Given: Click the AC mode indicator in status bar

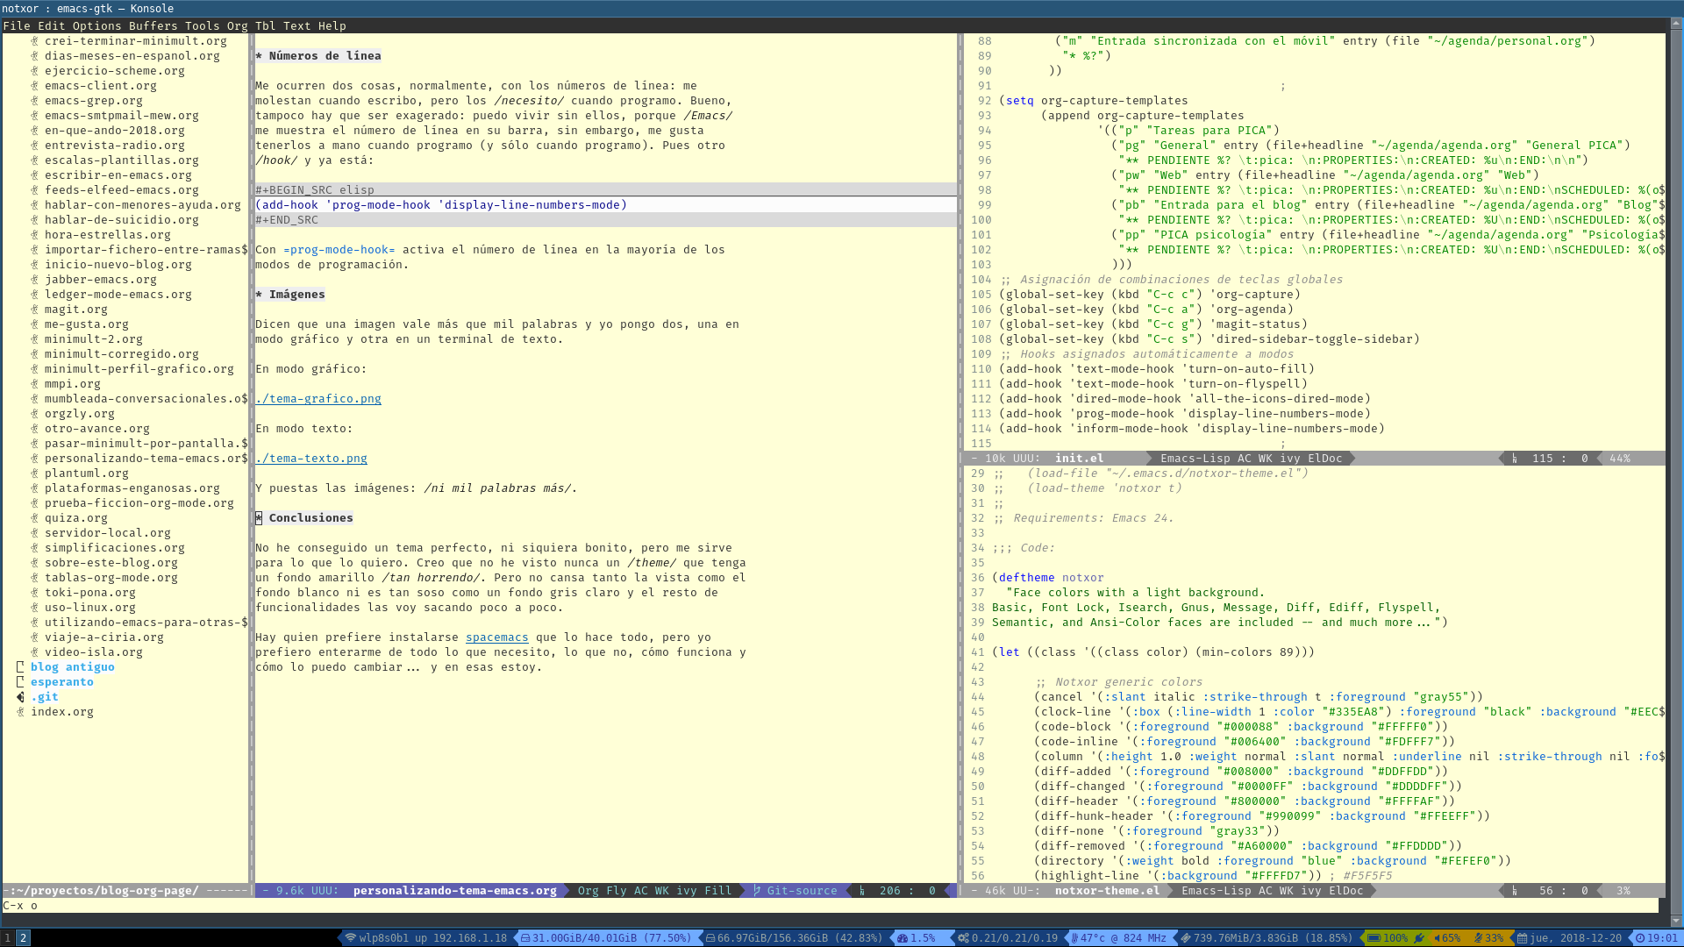Looking at the screenshot, I should click(642, 889).
